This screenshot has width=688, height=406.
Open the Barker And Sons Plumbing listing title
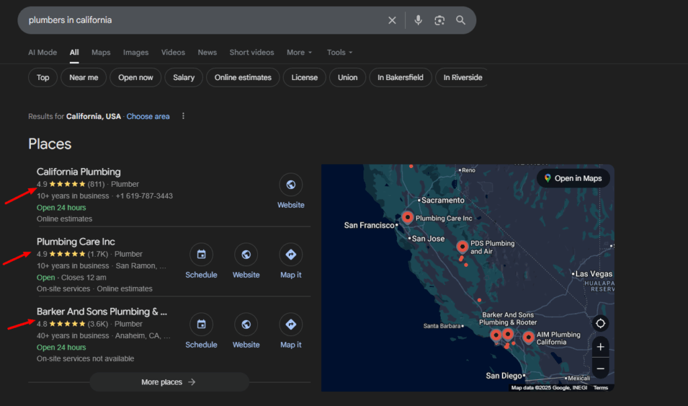102,312
